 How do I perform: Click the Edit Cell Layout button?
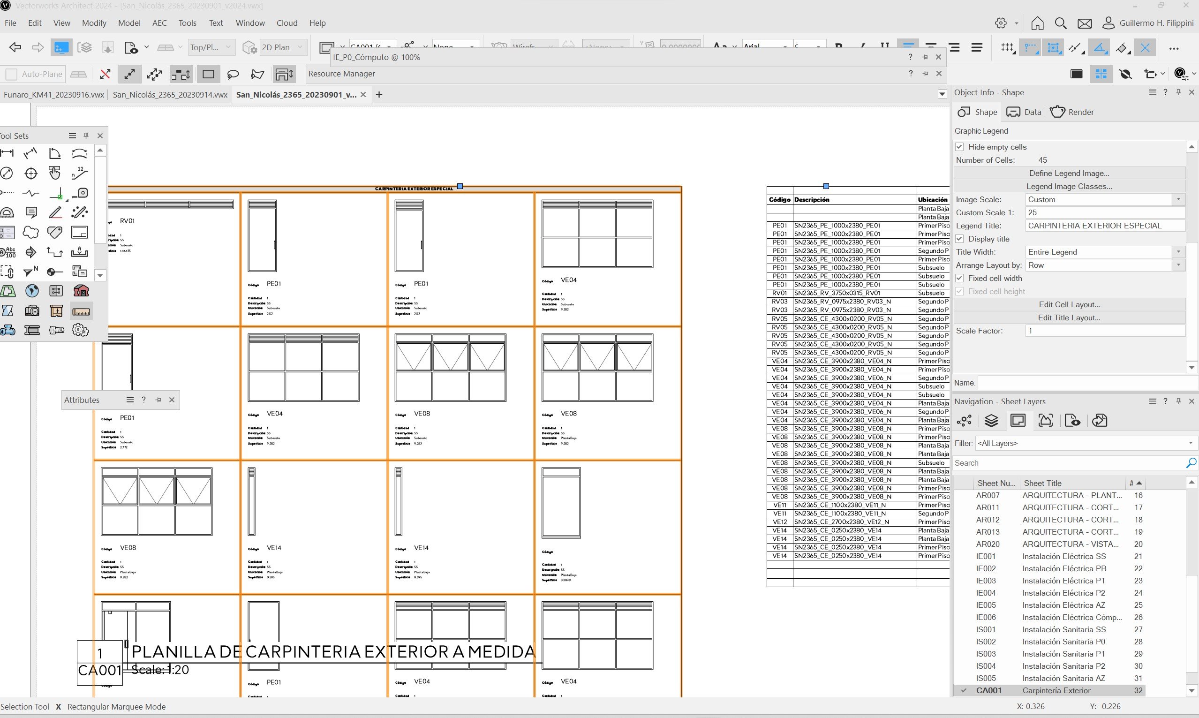pyautogui.click(x=1069, y=304)
